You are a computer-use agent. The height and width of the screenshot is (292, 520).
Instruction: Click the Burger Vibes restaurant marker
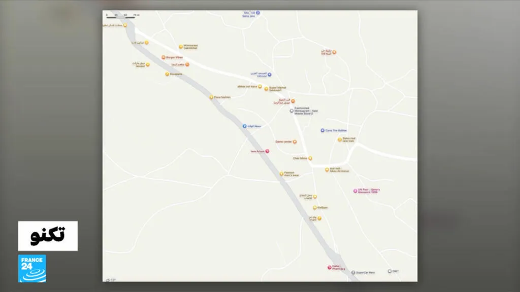pyautogui.click(x=164, y=58)
